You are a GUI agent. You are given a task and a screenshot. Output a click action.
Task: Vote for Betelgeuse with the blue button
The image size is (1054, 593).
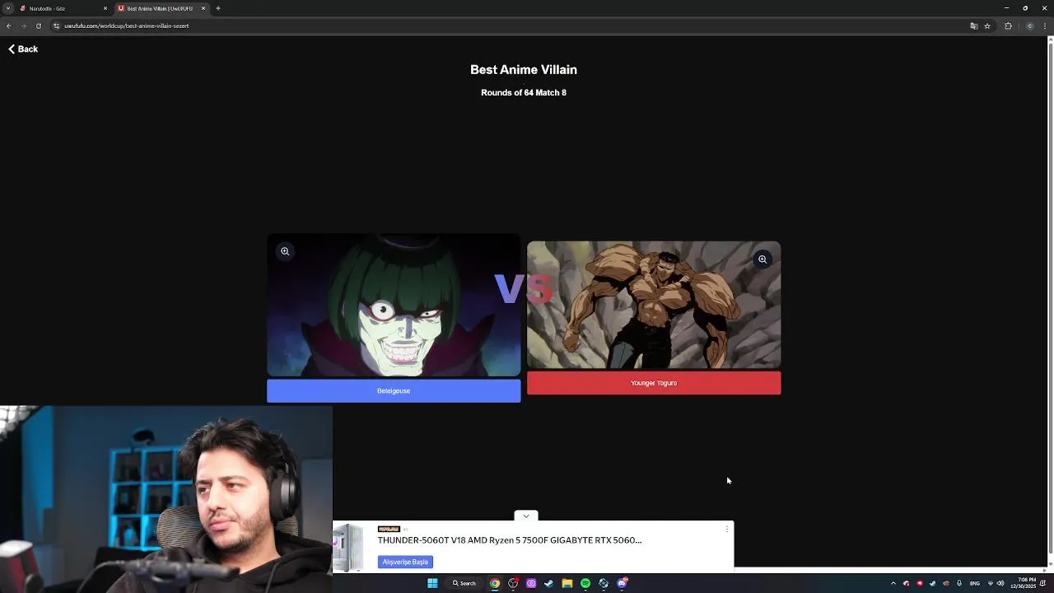point(394,390)
